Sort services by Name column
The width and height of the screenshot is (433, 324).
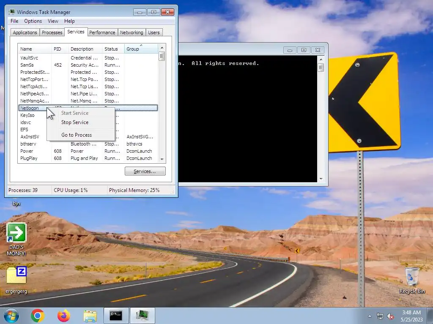point(35,49)
